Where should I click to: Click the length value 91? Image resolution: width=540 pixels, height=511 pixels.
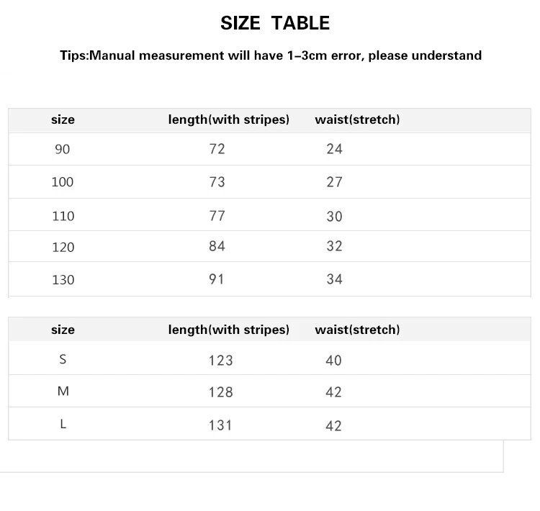[x=216, y=279]
